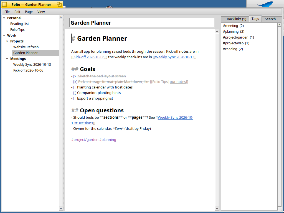Select the Projects folder label

17,41
